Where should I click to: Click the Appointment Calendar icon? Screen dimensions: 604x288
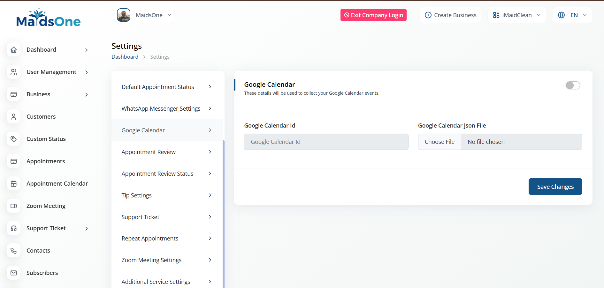tap(14, 184)
